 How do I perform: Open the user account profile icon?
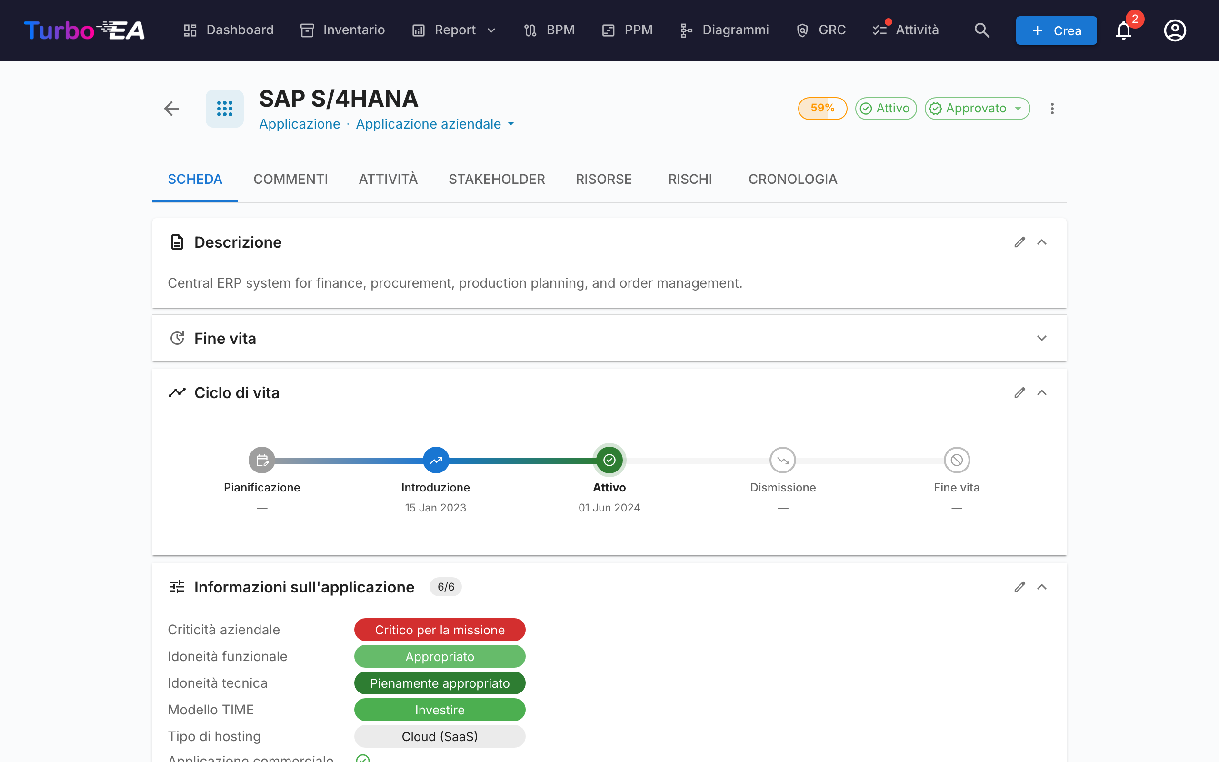(x=1175, y=30)
